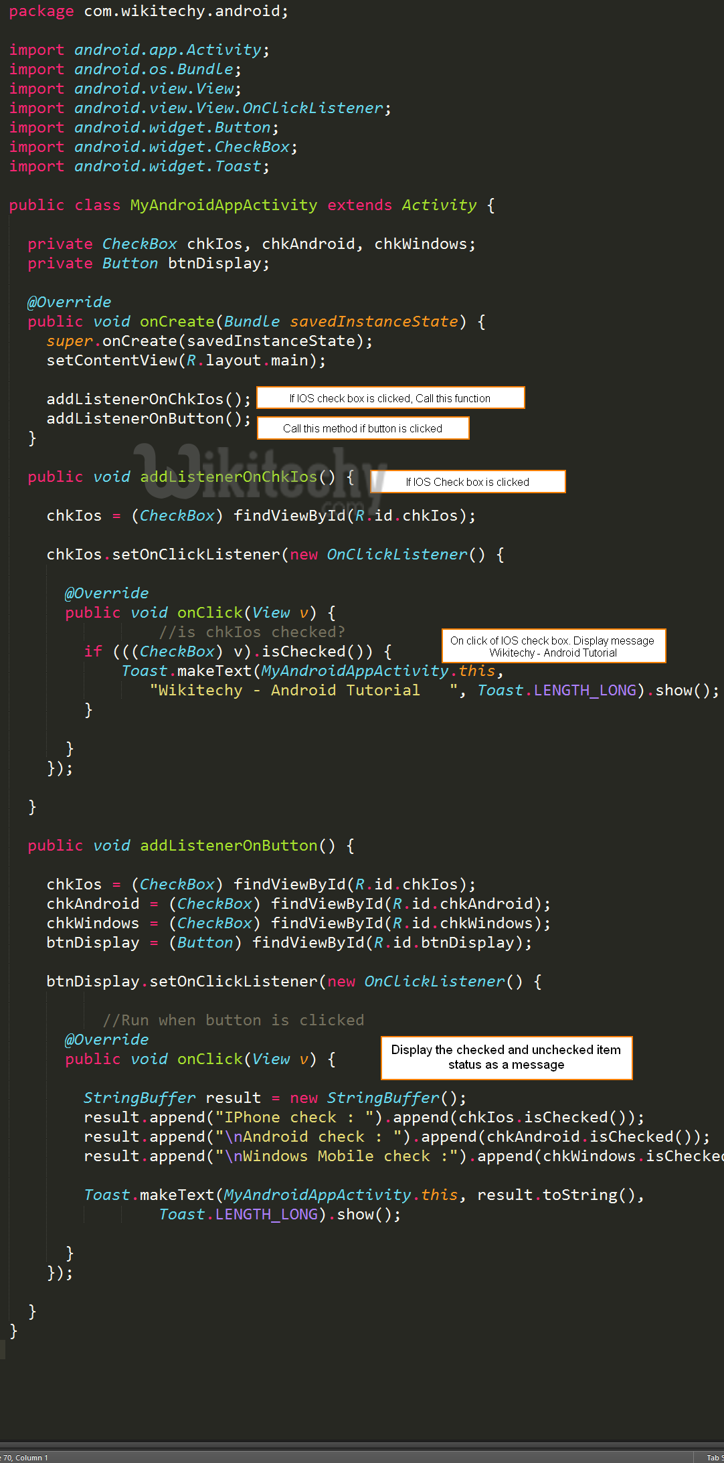Click the //Run when button is clicked comment
Screen dimensions: 724x1463
click(233, 1021)
